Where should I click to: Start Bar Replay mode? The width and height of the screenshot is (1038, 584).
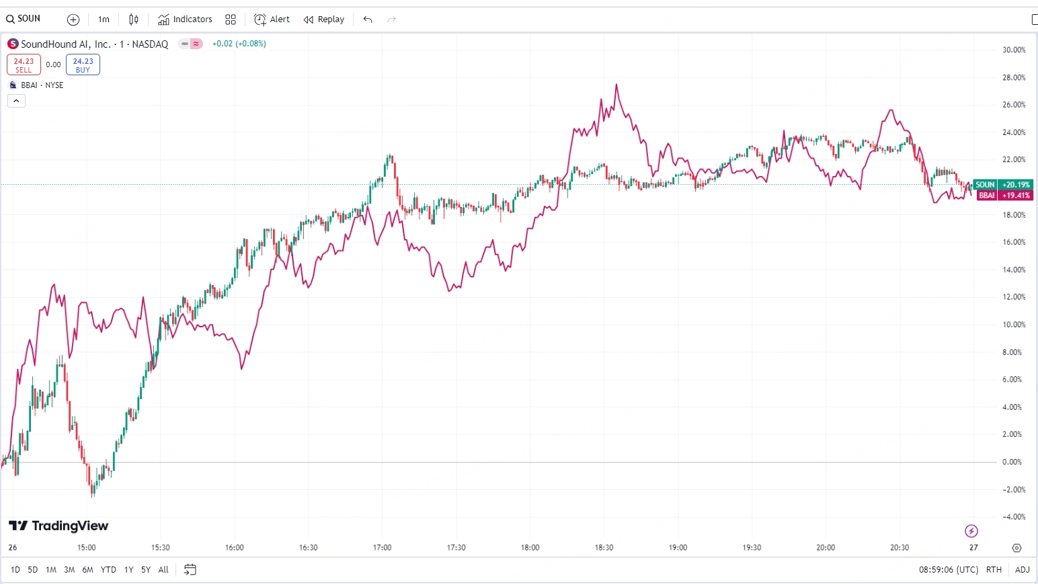(x=324, y=19)
